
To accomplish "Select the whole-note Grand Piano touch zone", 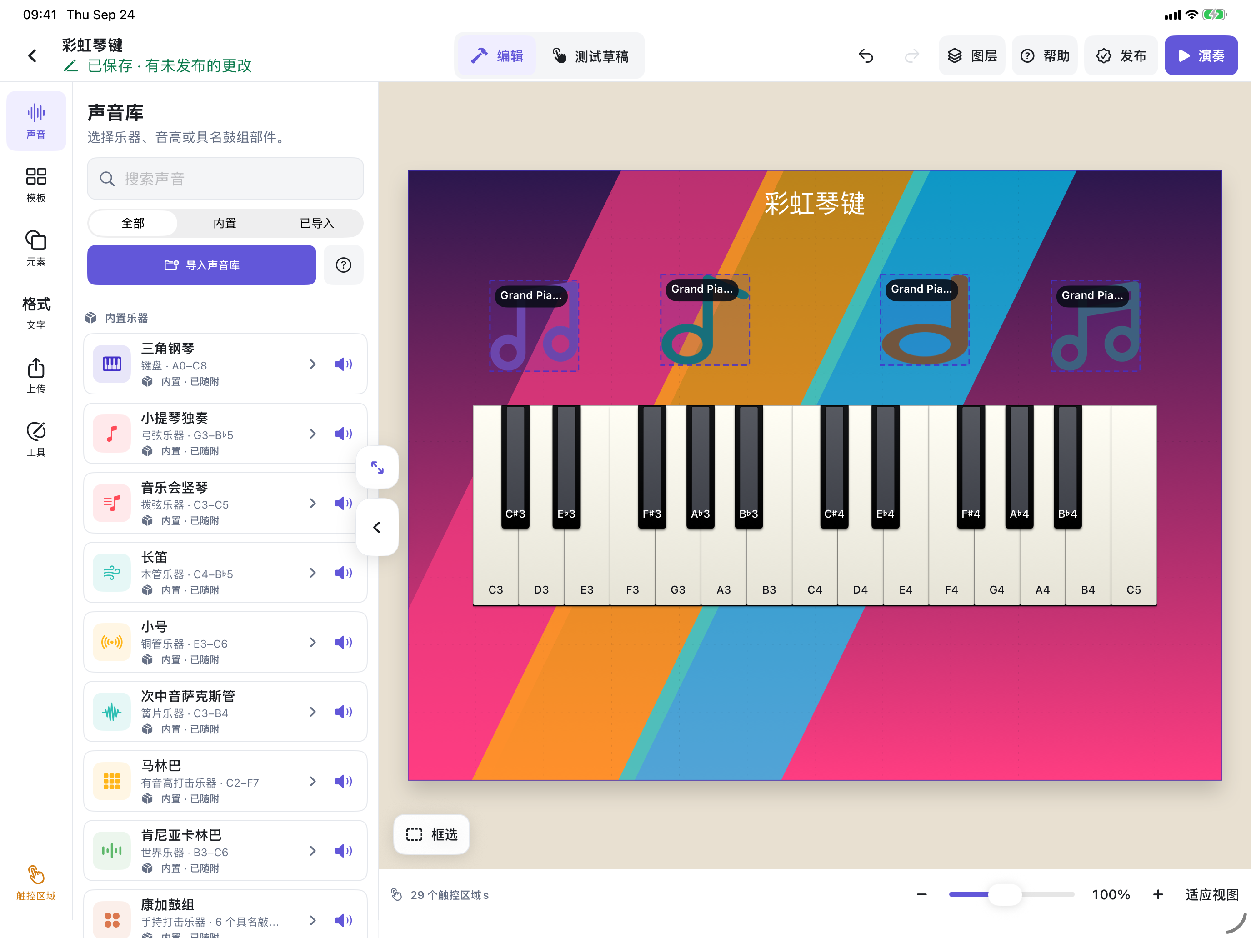I will [924, 320].
